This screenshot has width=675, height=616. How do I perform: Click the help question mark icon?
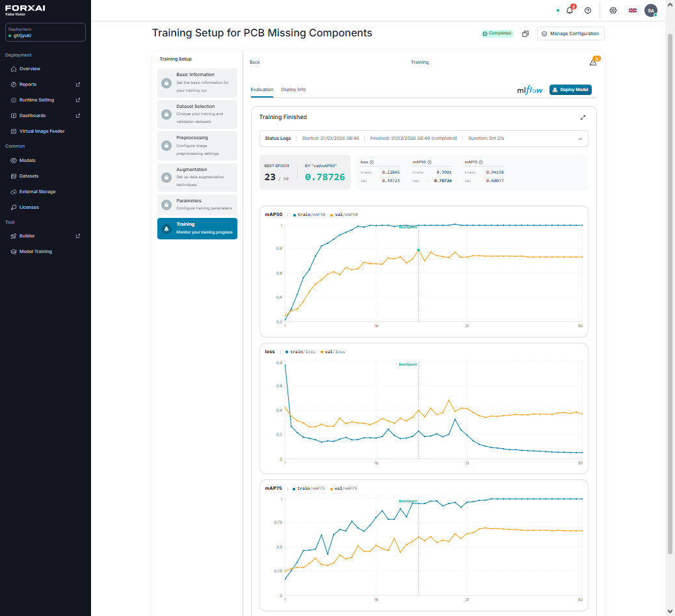[588, 10]
